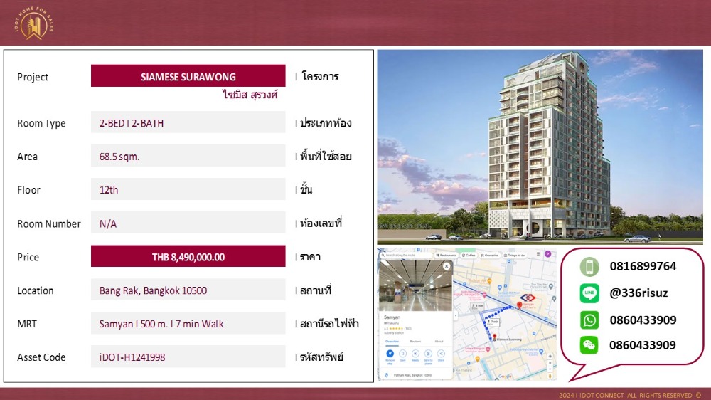Click the Thai label ราคา
This screenshot has width=711, height=400.
311,257
